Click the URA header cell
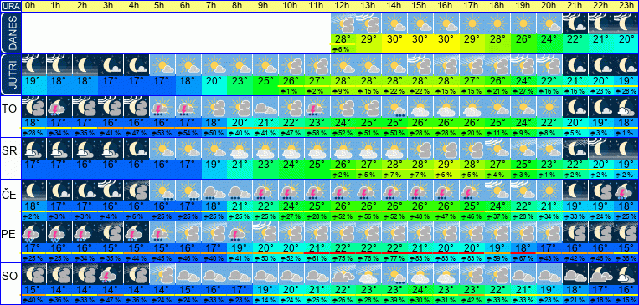639x305 pixels. (x=10, y=6)
